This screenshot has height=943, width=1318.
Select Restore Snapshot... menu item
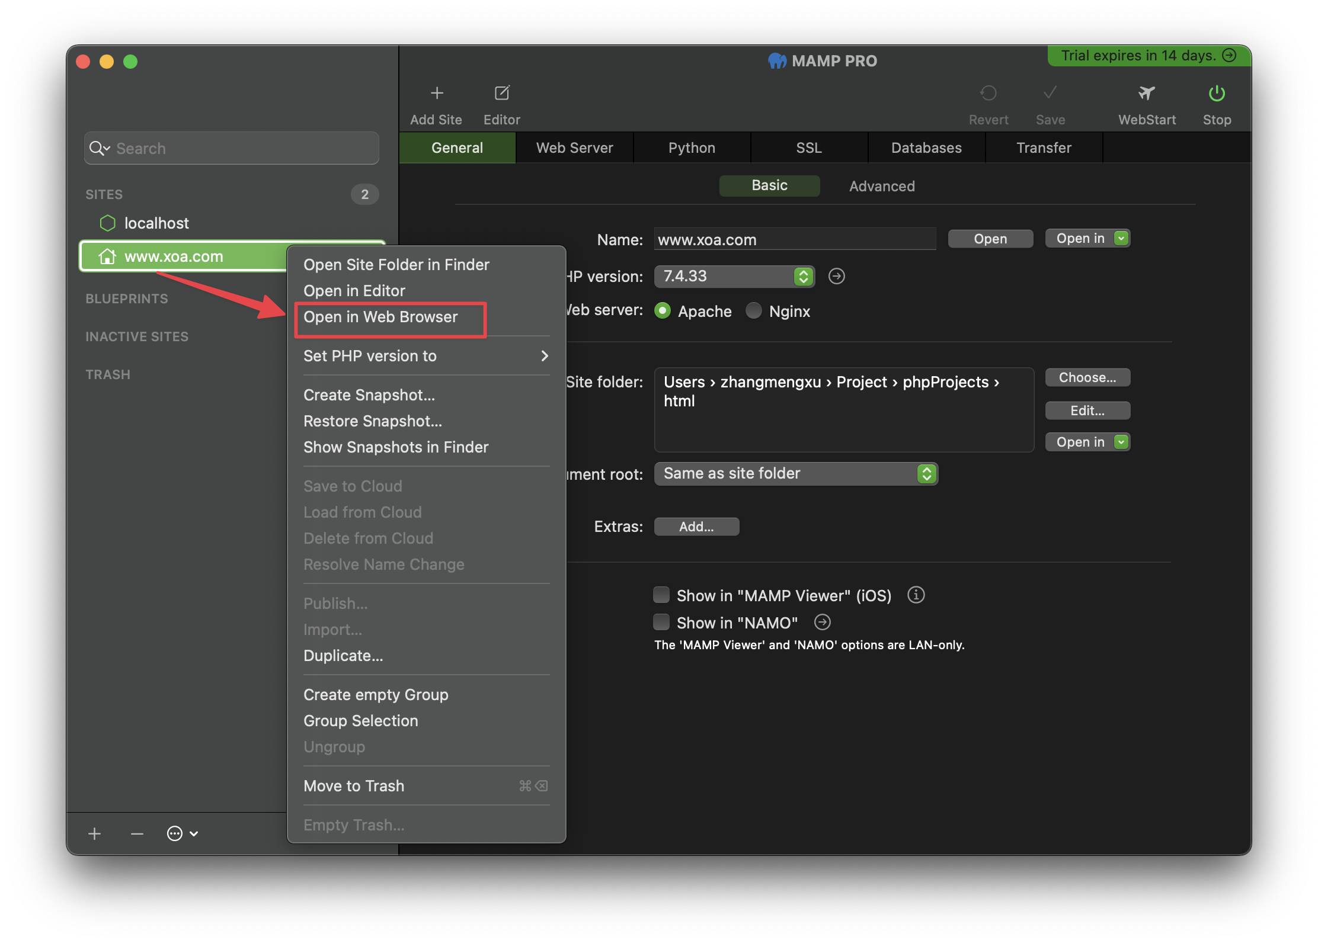[426, 421]
